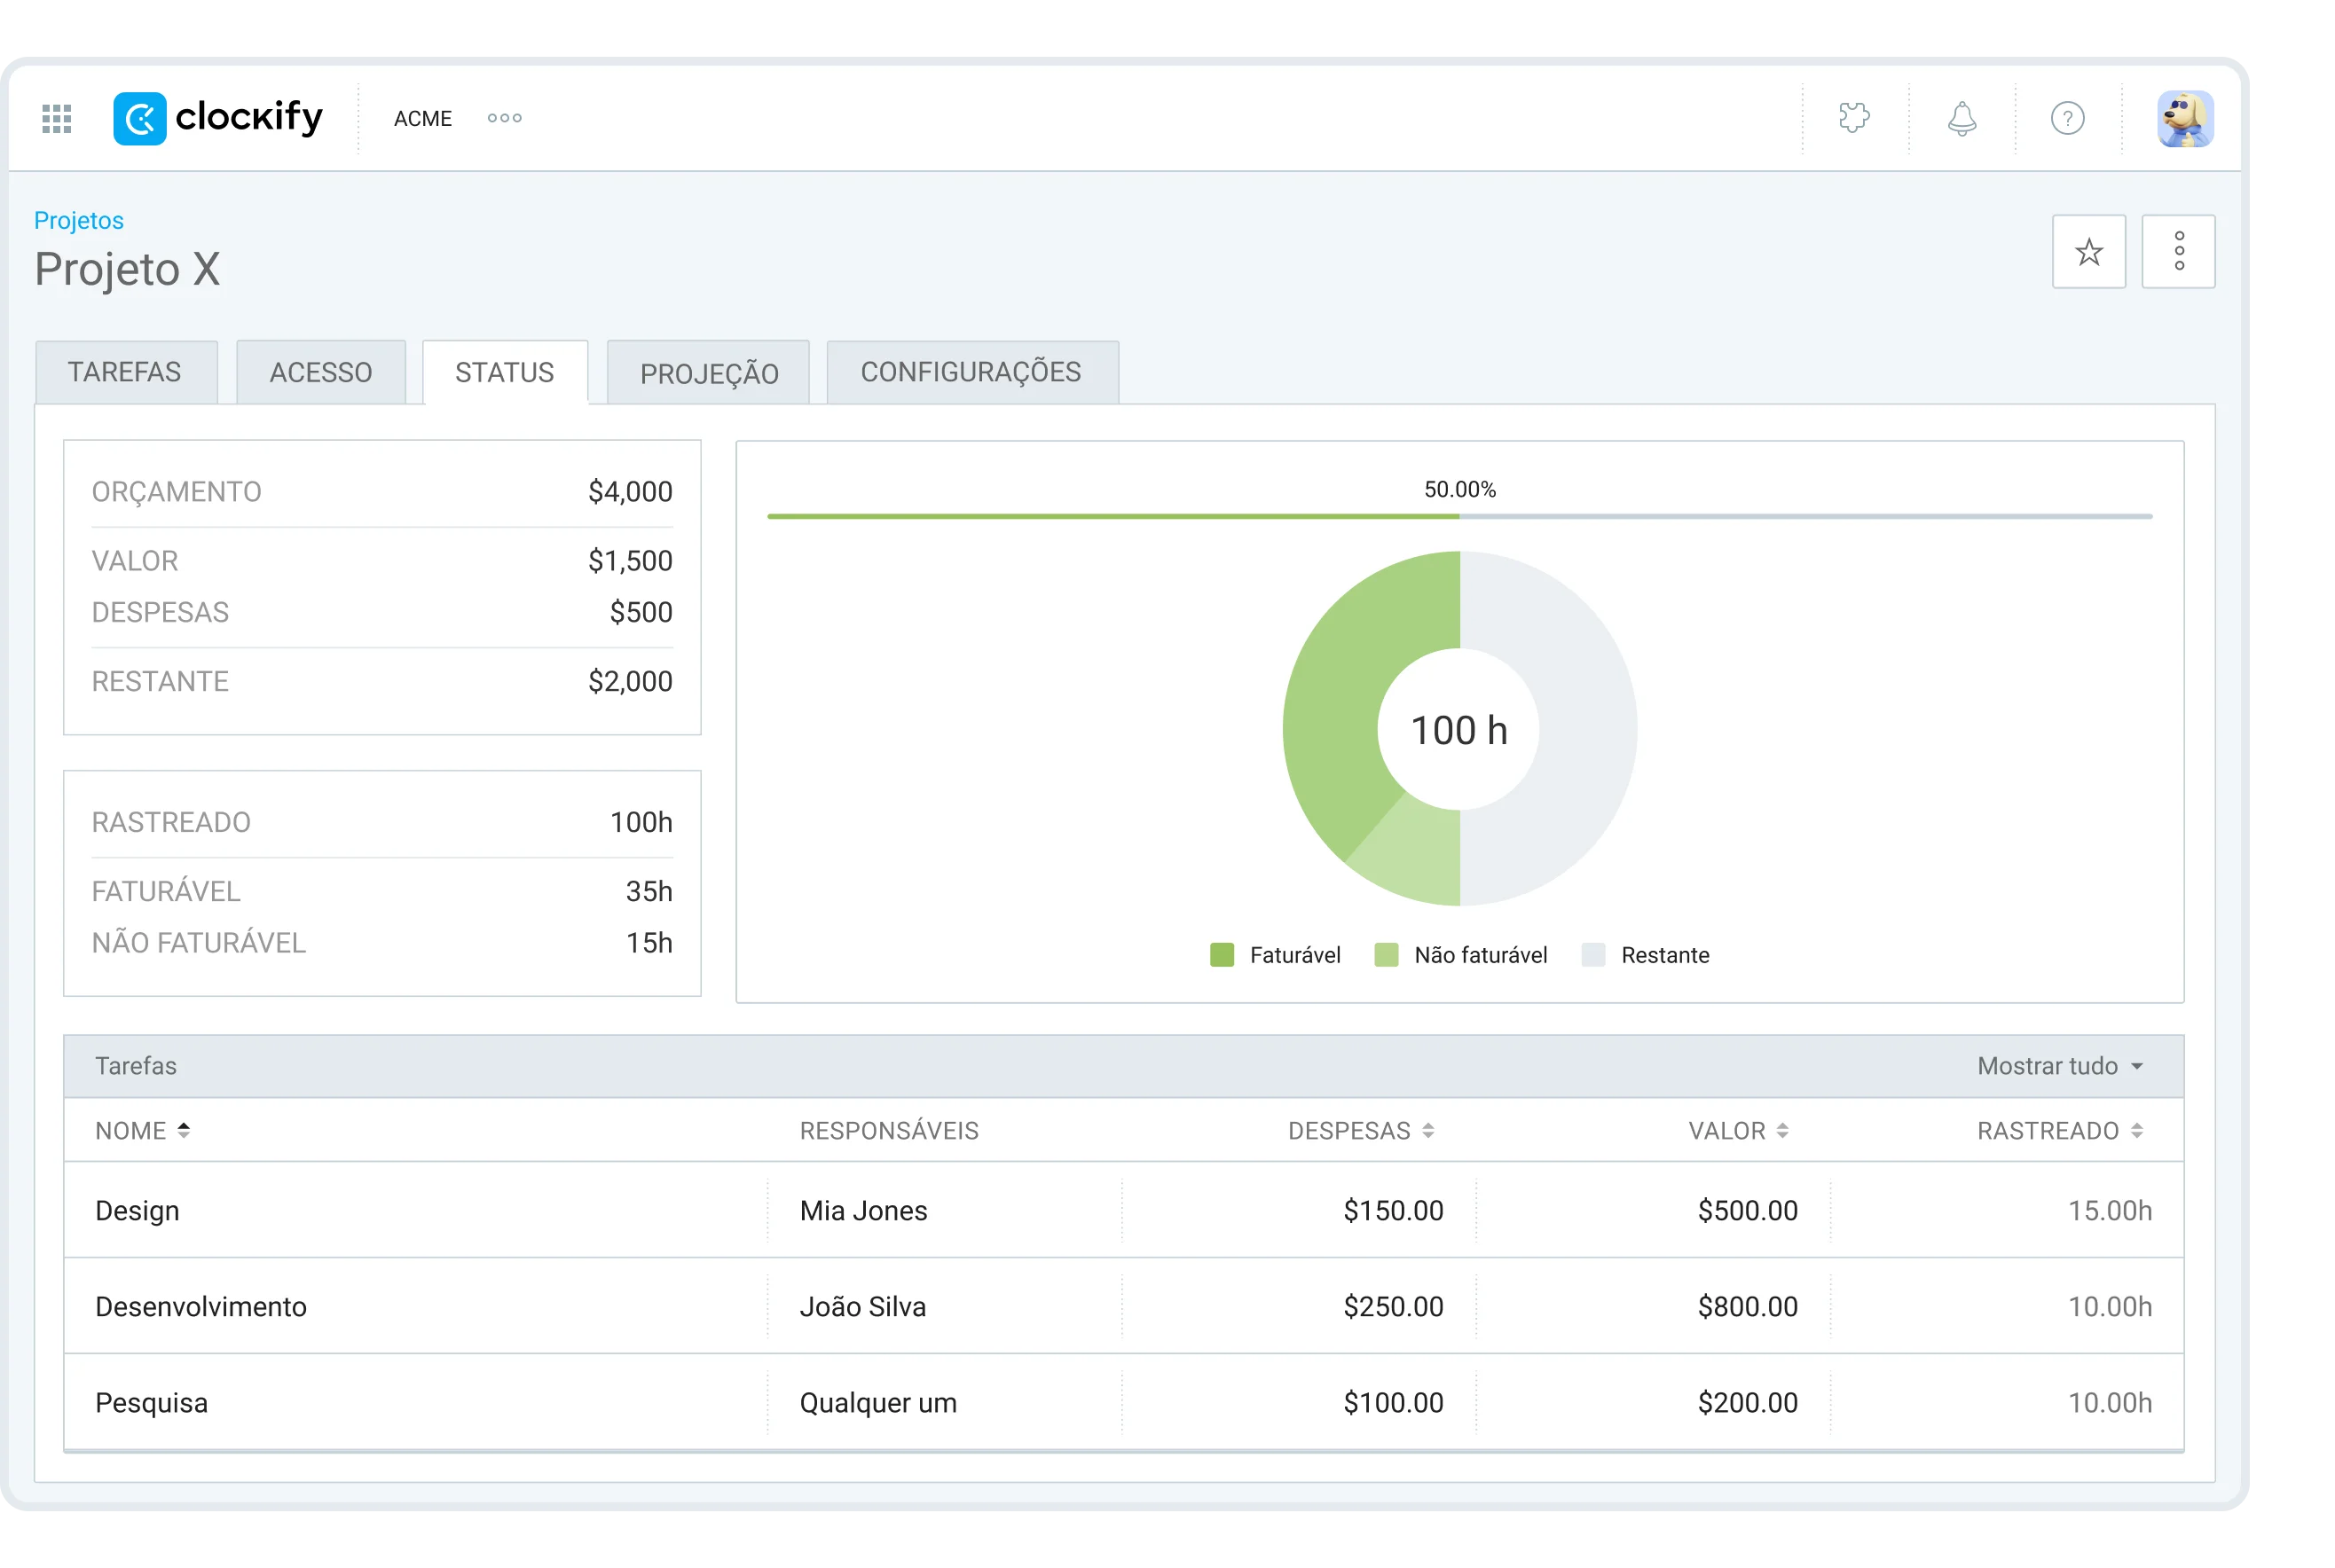This screenshot has width=2335, height=1568.
Task: Switch to the TAREFAS tab
Action: point(126,372)
